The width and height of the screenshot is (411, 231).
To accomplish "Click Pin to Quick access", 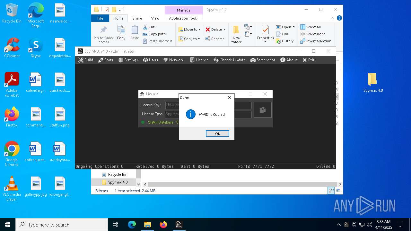I will coord(103,35).
